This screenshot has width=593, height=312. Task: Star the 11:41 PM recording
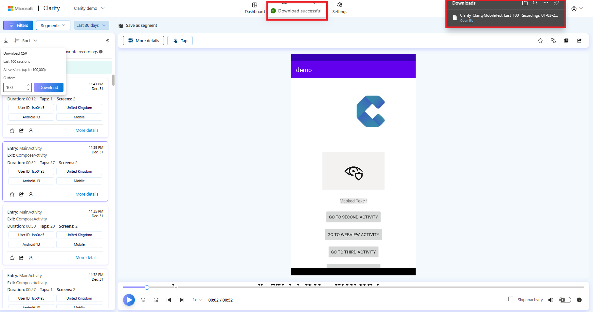coord(12,130)
